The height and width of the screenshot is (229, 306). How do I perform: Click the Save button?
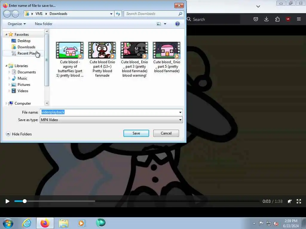coord(136,133)
